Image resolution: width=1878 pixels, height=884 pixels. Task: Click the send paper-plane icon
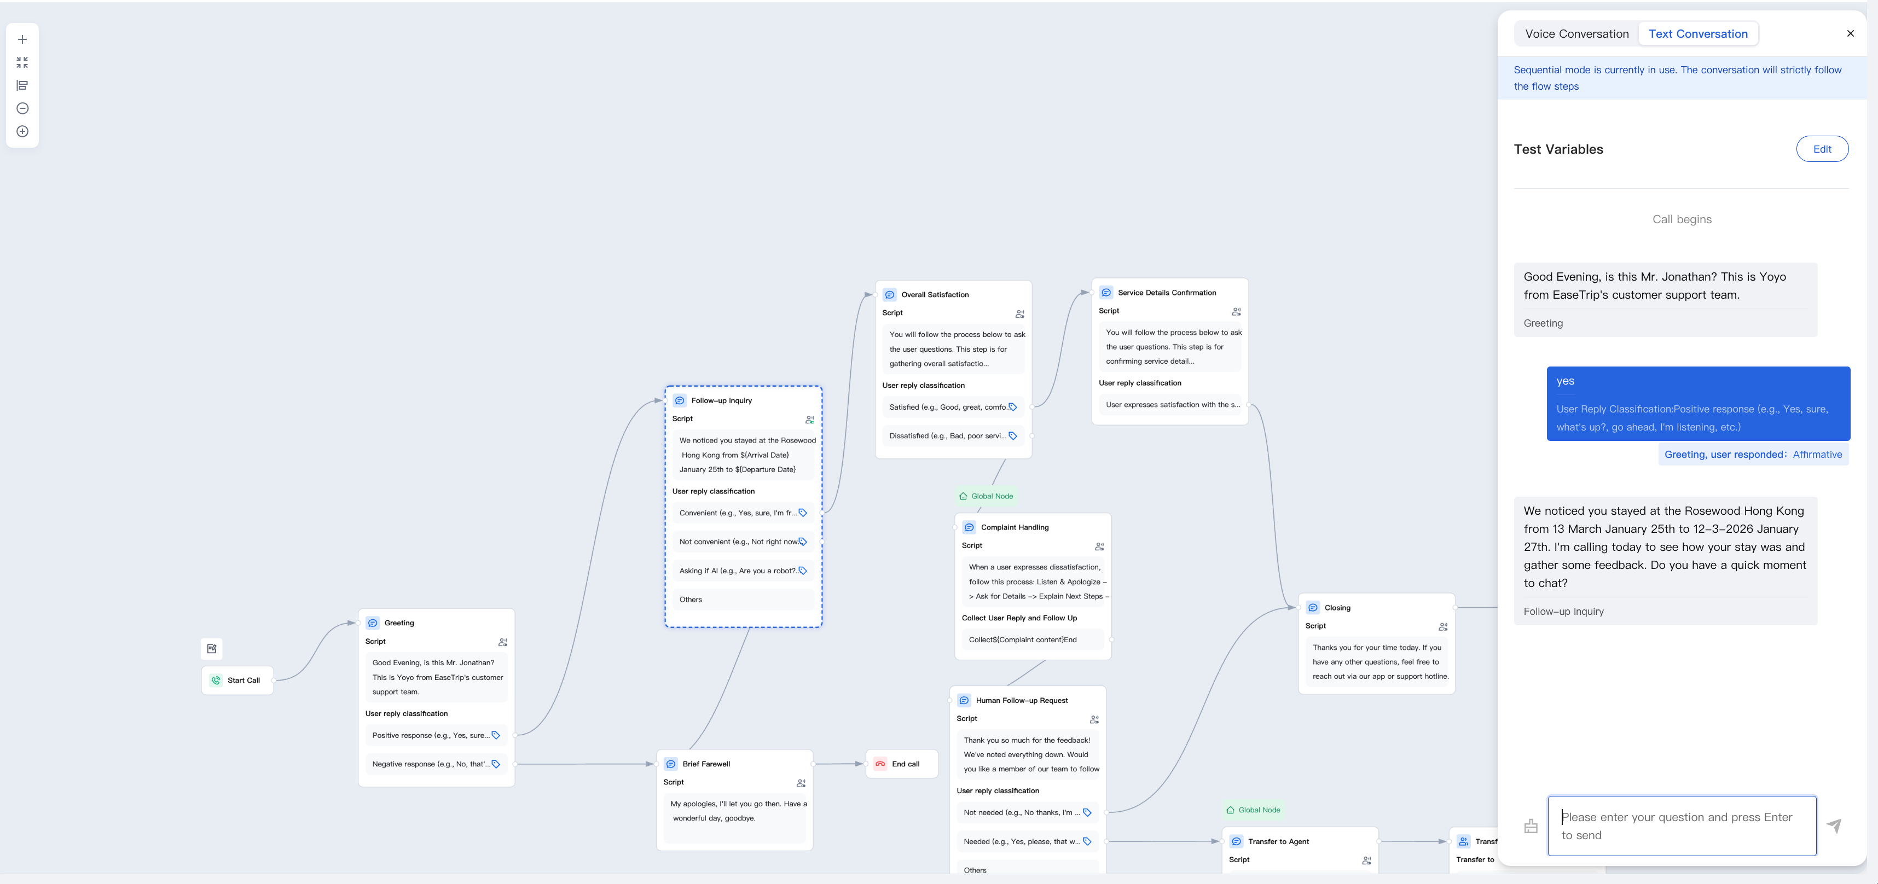[1834, 825]
